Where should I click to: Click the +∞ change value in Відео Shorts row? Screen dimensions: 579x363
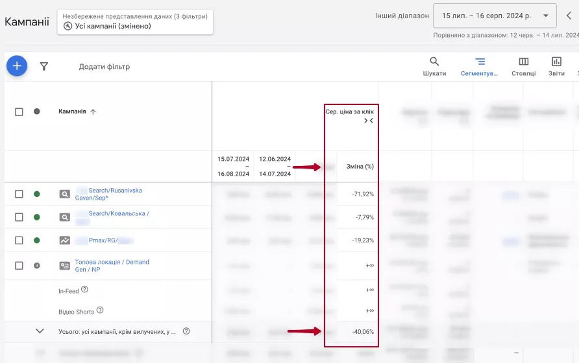(370, 310)
